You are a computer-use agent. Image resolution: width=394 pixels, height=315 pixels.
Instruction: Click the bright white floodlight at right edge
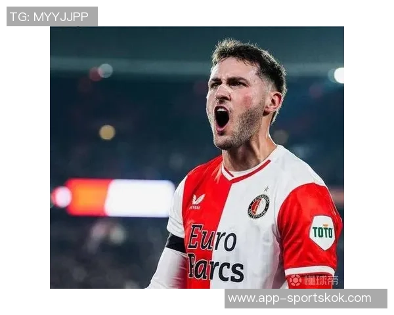[x=339, y=75]
